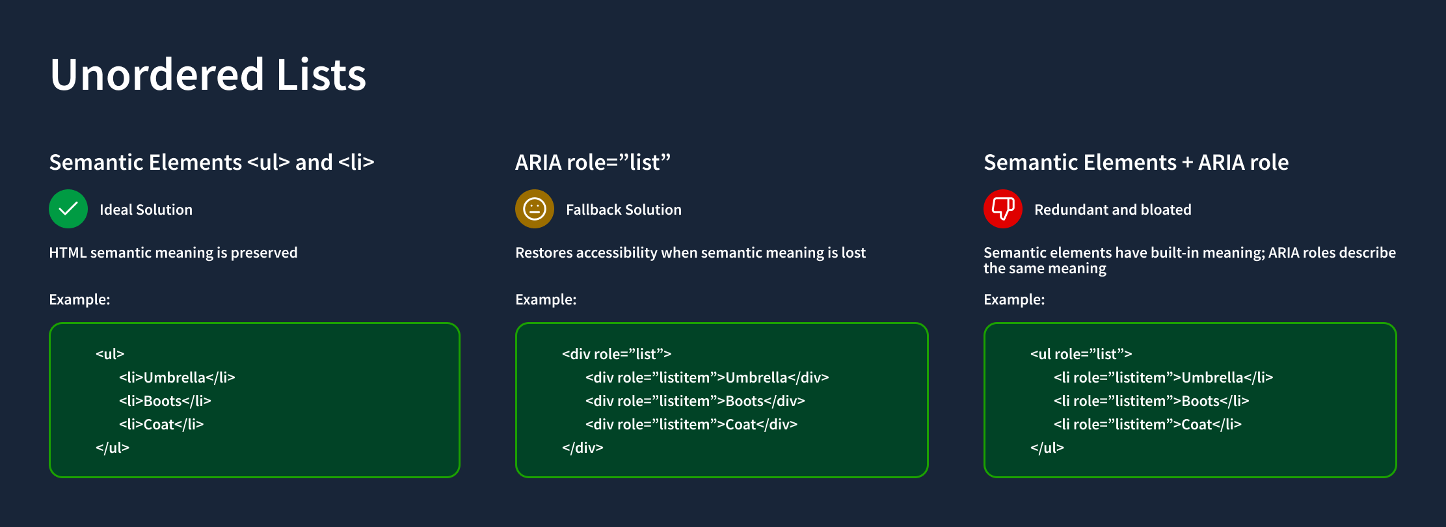Click 'Semantic elements have built-in meaning' description
The height and width of the screenshot is (527, 1446).
1190,260
